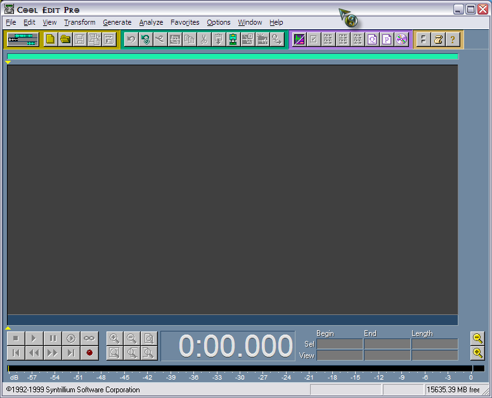The image size is (492, 398).
Task: Jump to the beginning with Go to Start button
Action: coord(16,353)
